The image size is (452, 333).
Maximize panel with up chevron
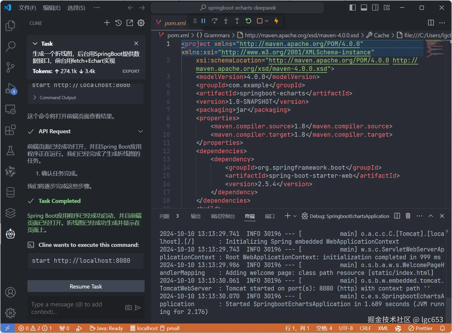[x=431, y=216]
